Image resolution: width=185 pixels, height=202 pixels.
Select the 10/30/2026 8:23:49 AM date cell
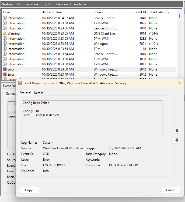pos(58,75)
